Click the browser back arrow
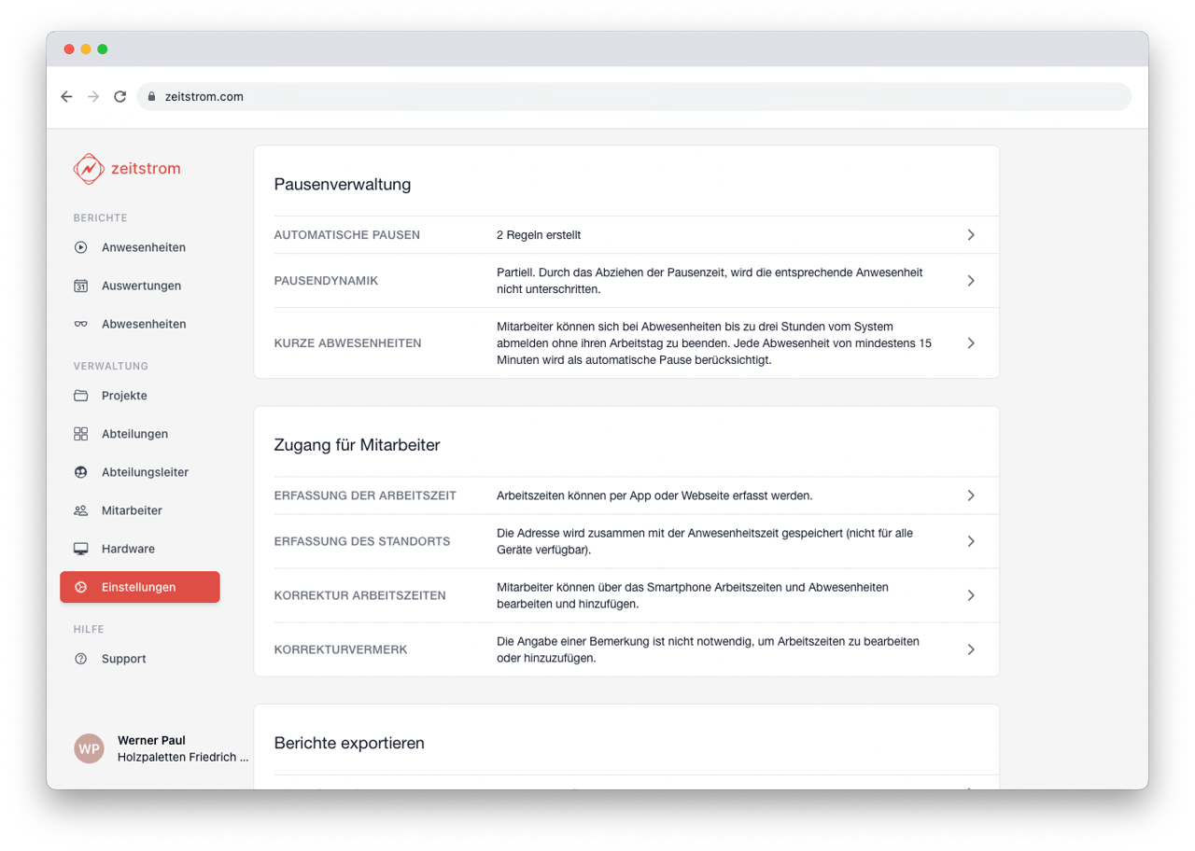This screenshot has height=851, width=1195. tap(66, 96)
